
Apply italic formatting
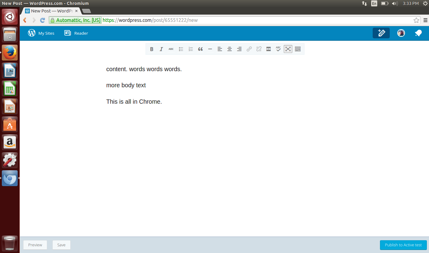[161, 49]
